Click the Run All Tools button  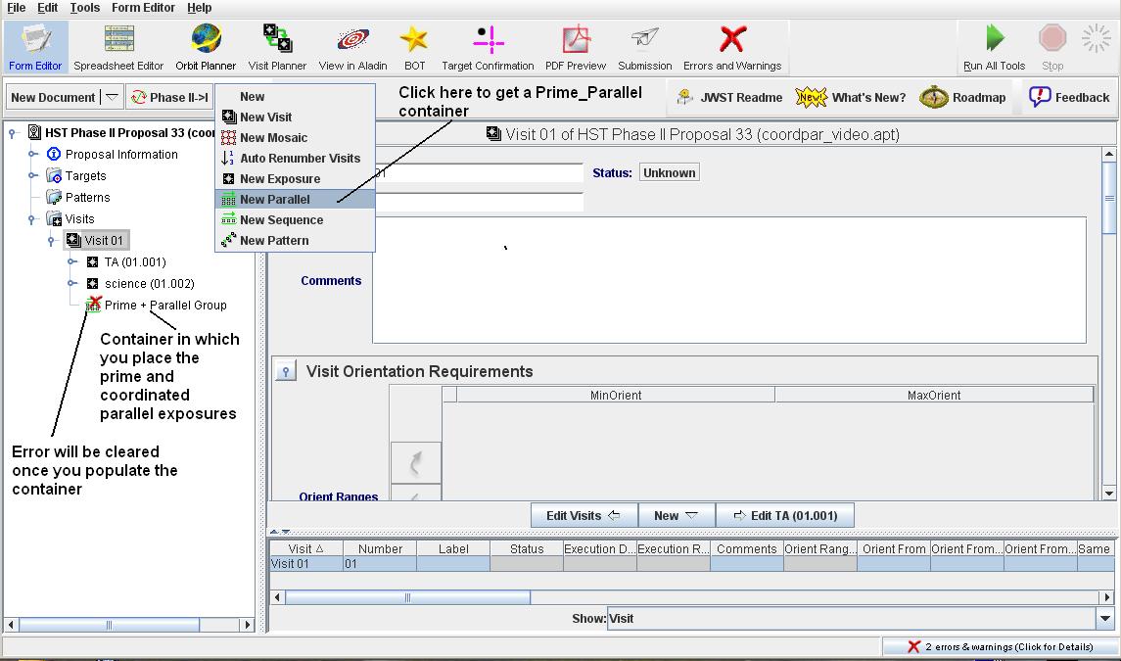(995, 47)
